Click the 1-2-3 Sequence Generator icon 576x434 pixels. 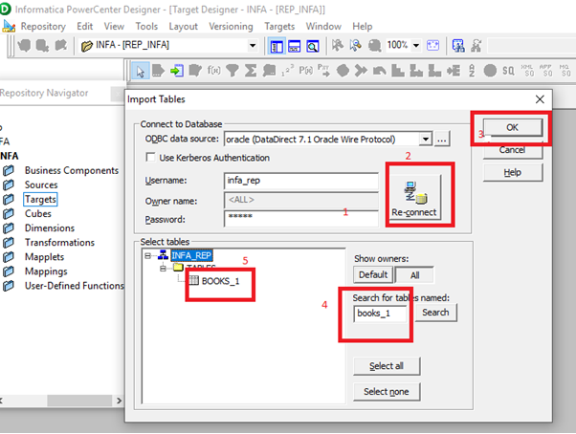pos(287,71)
